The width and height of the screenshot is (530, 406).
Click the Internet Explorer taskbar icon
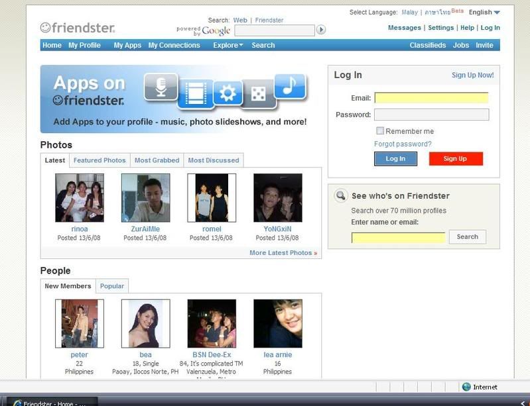click(17, 403)
